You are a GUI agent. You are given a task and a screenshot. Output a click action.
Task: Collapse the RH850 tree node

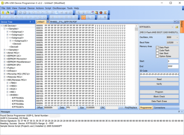tap(7, 95)
